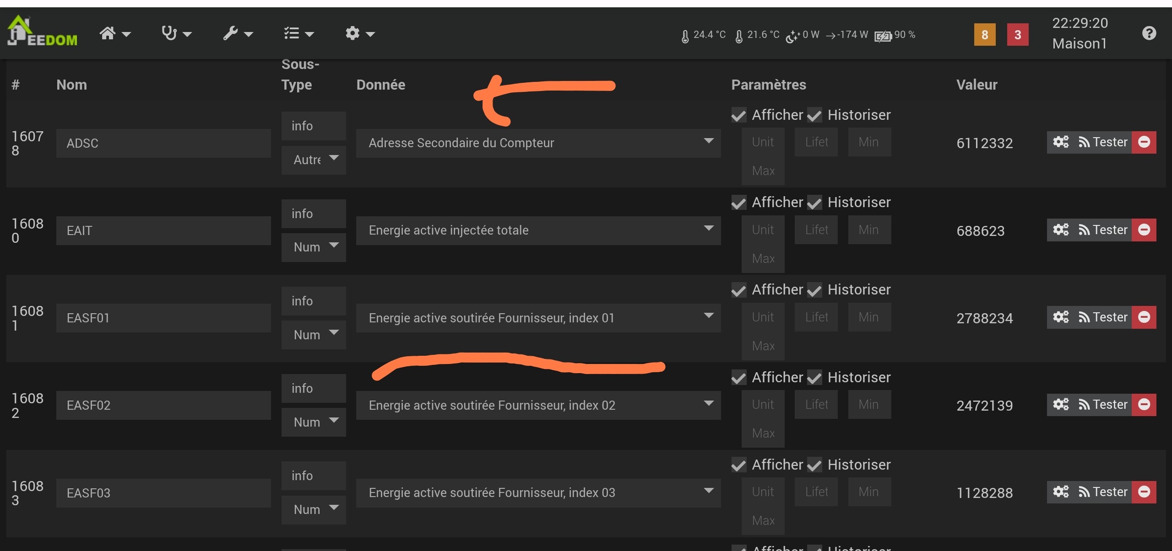Toggle Afficher for the EASF02 command

click(x=738, y=378)
